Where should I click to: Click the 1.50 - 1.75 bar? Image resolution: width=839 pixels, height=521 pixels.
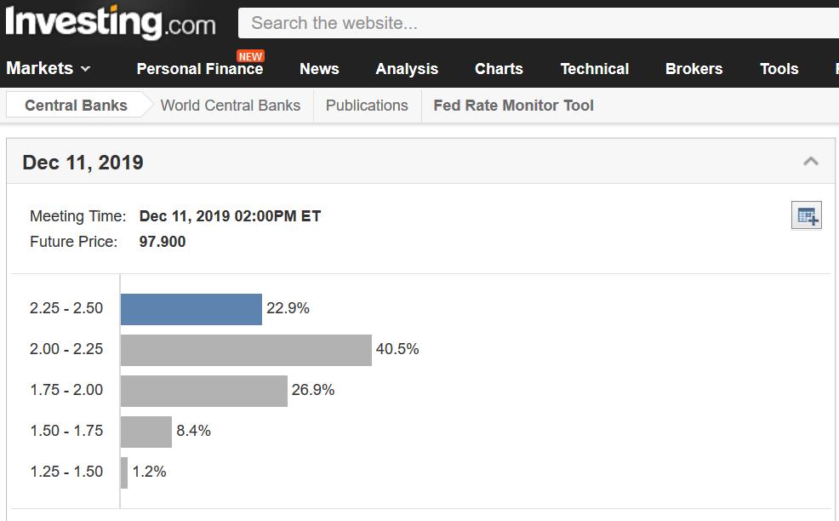point(146,432)
